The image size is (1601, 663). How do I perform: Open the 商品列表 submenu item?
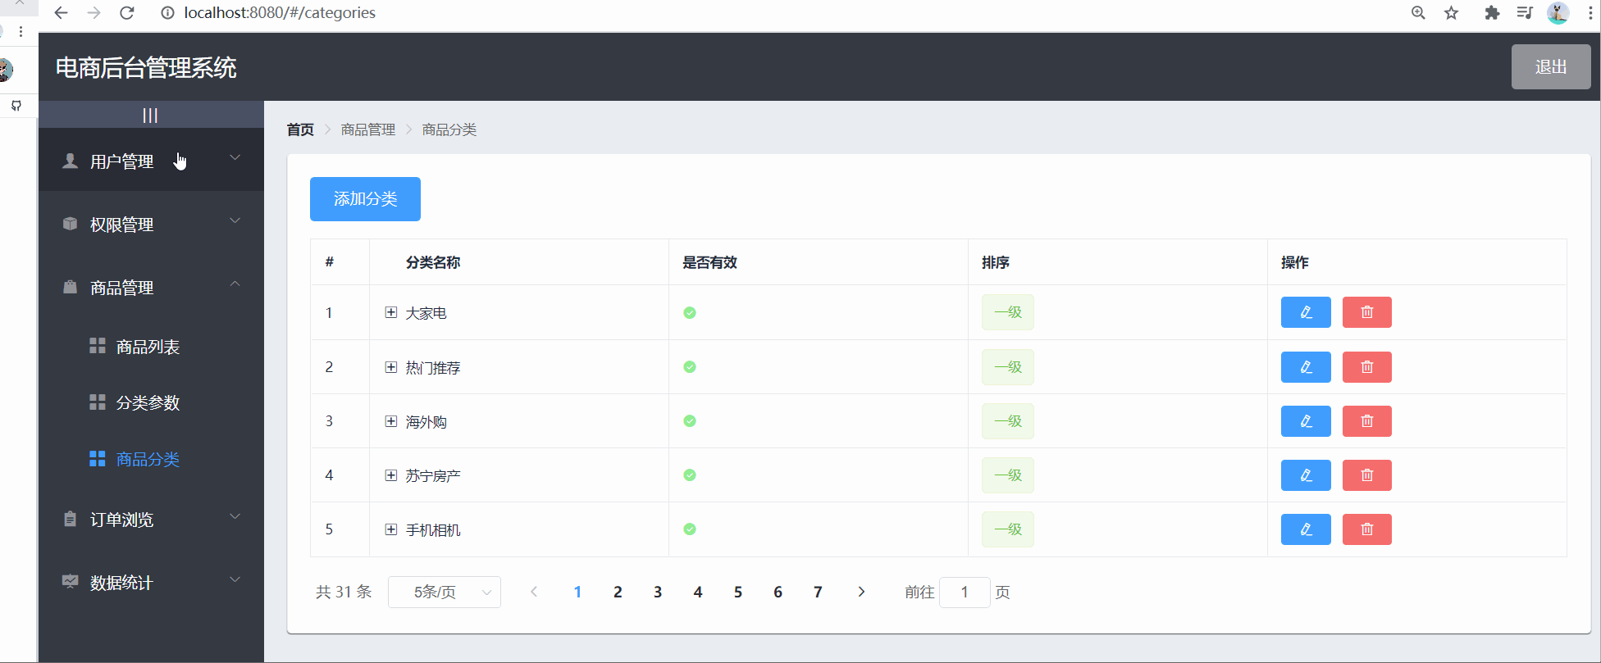pyautogui.click(x=151, y=347)
